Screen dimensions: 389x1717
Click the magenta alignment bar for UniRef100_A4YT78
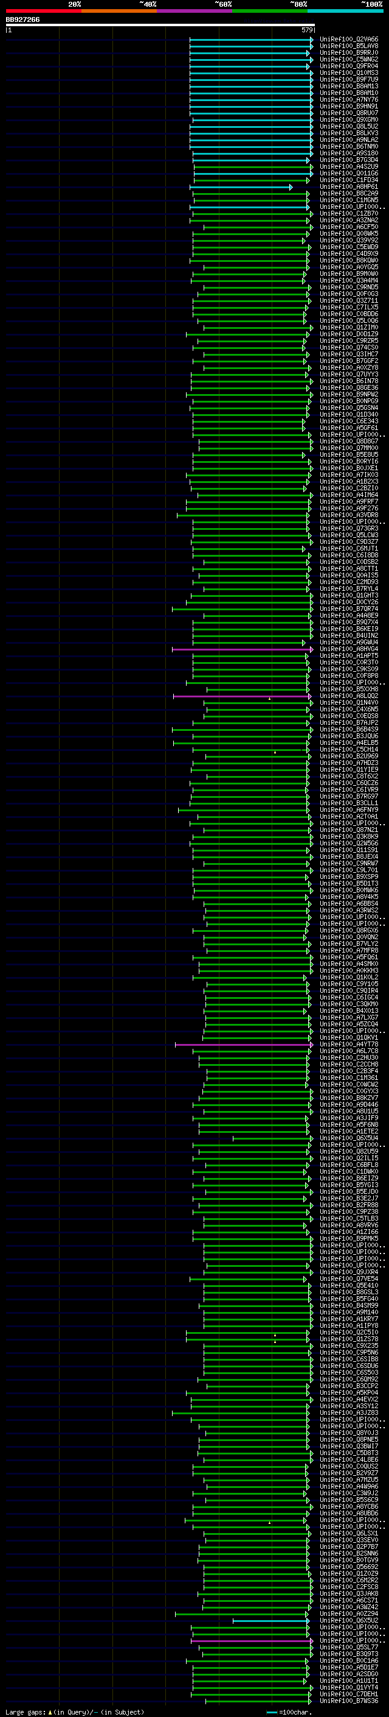tap(244, 1045)
